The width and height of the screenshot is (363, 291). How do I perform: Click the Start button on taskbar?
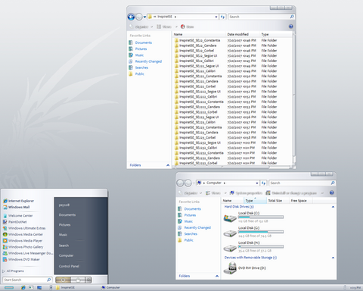pyautogui.click(x=9, y=287)
